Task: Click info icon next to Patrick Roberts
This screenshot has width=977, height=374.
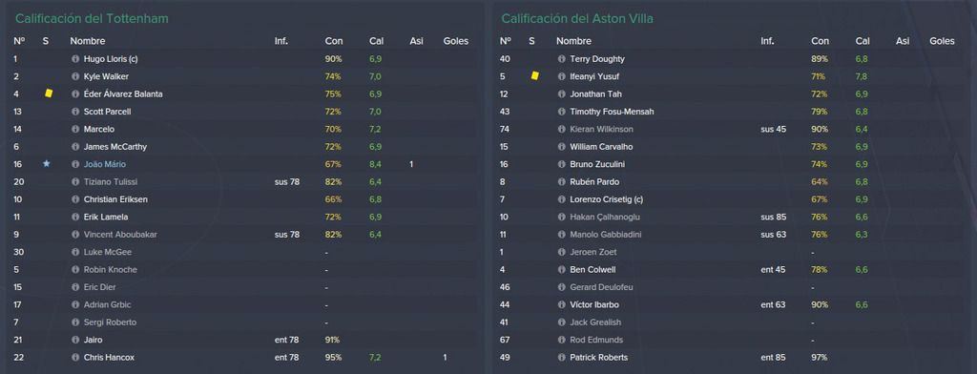Action: coord(561,357)
